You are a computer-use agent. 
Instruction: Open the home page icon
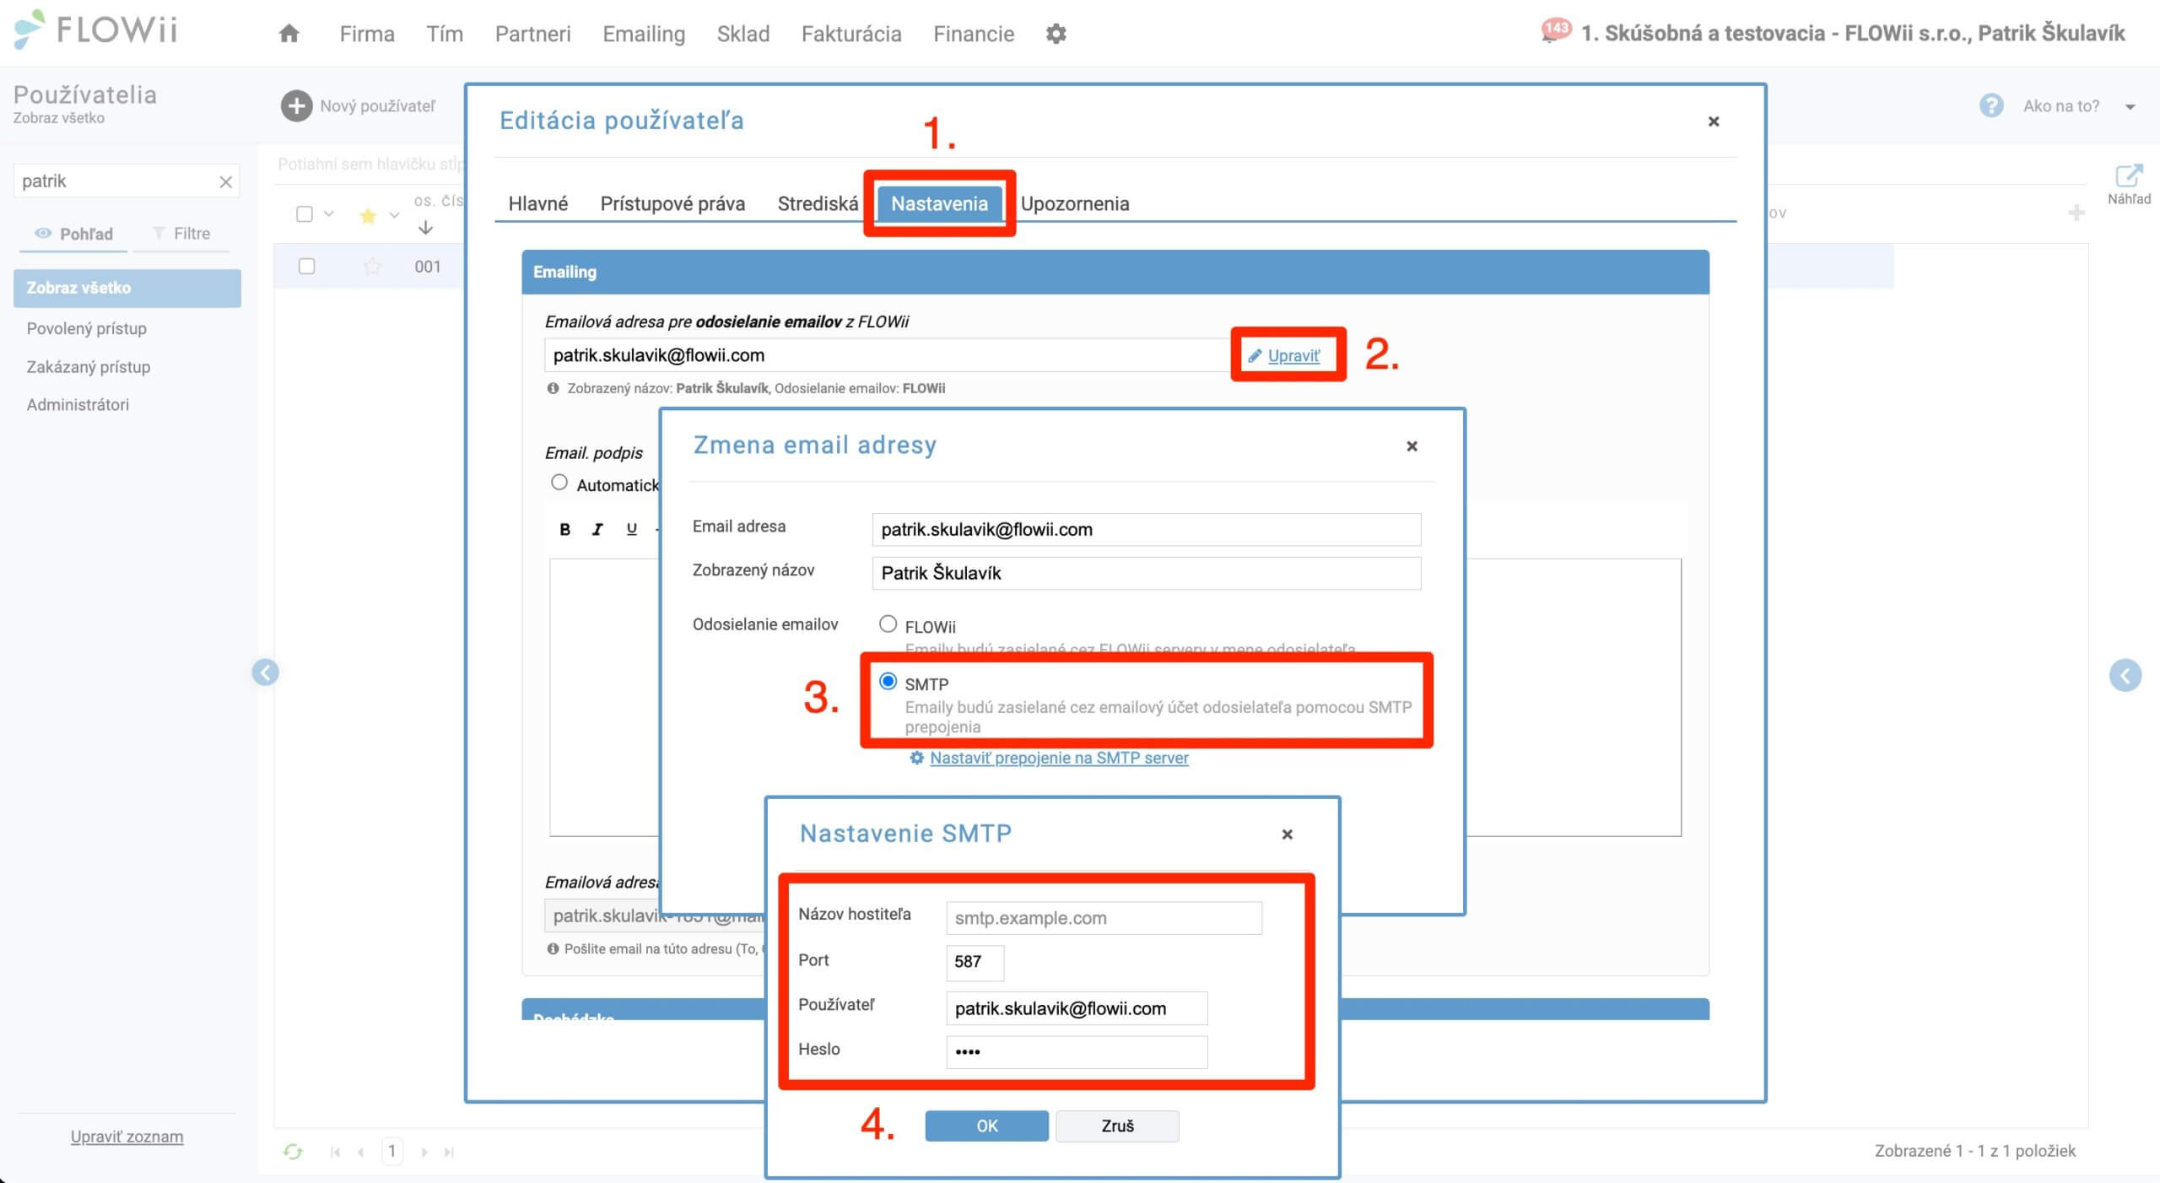tap(289, 34)
